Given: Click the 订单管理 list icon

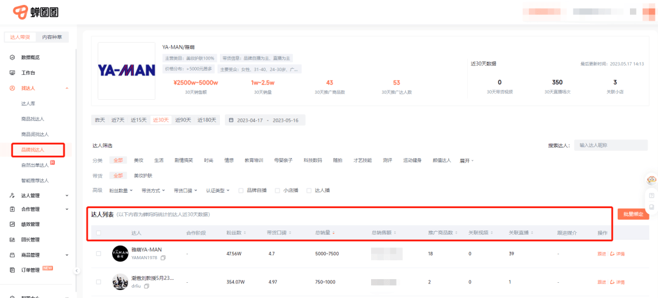Looking at the screenshot, I should pos(13,271).
